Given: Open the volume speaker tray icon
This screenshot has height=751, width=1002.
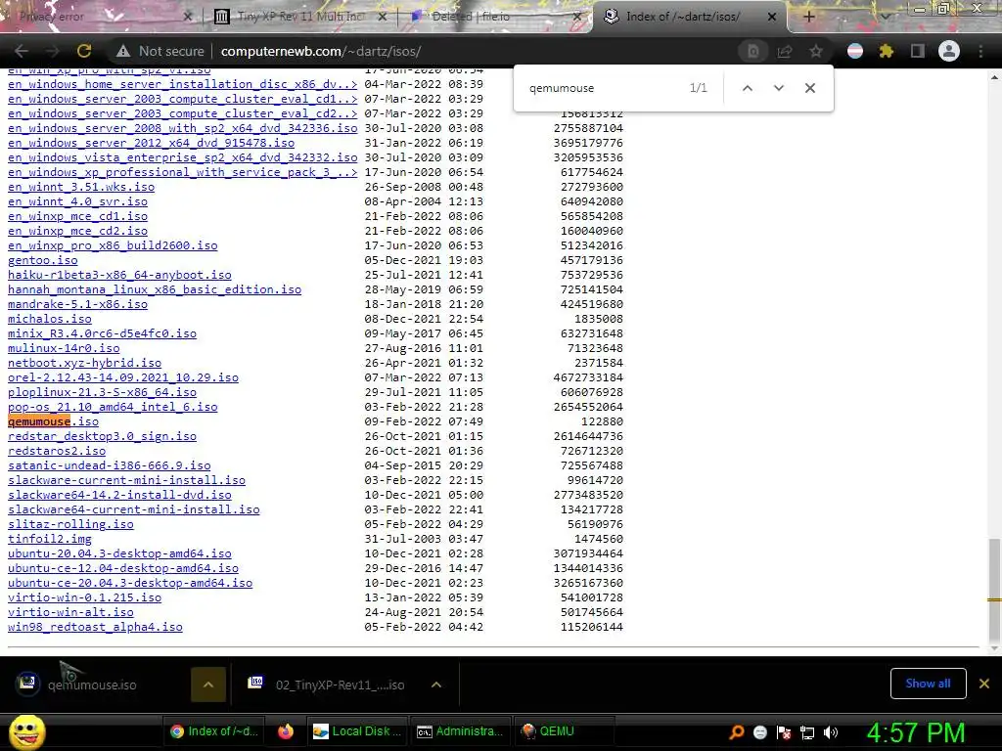Looking at the screenshot, I should [831, 732].
